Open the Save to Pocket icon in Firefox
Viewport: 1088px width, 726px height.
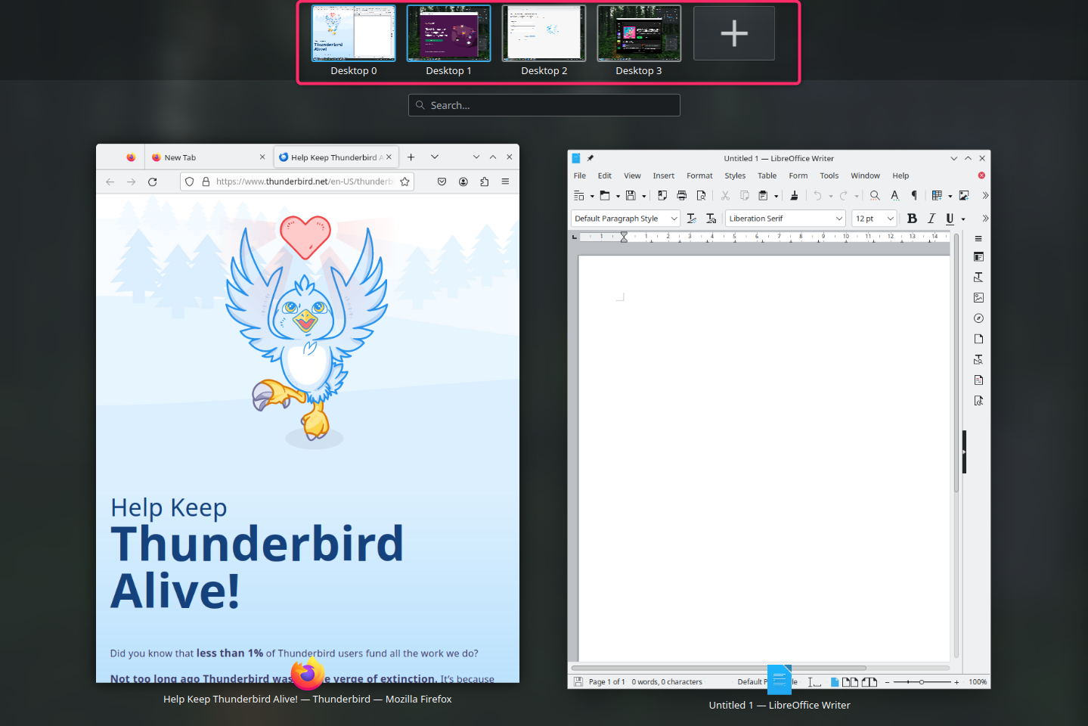coord(442,181)
